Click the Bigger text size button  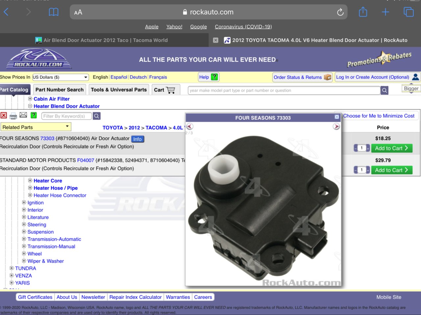(x=411, y=88)
